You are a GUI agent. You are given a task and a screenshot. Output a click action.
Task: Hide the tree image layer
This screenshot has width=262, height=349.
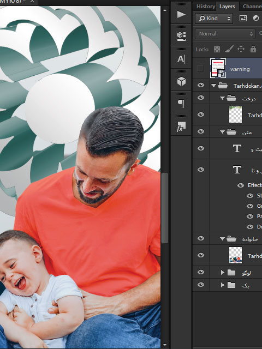click(x=201, y=115)
